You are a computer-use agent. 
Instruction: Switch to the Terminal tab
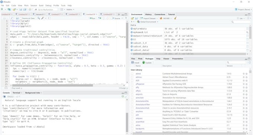[16, 93]
